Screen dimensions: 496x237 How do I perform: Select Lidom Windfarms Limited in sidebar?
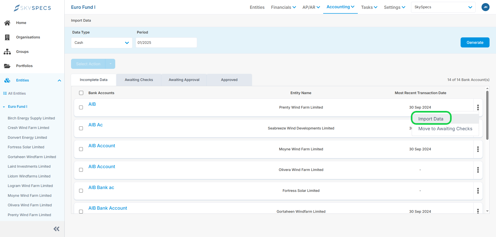[29, 176]
